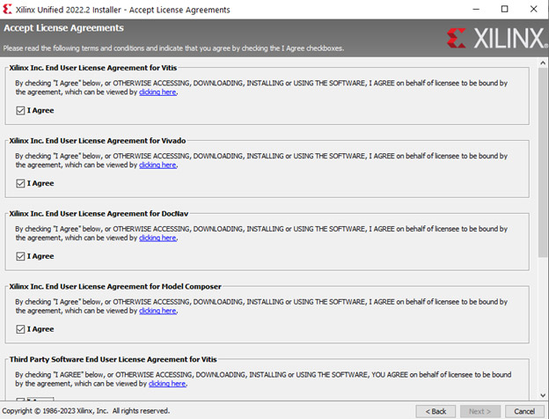Click the Xilinx icon in title bar
549x419 pixels.
[x=7, y=10]
